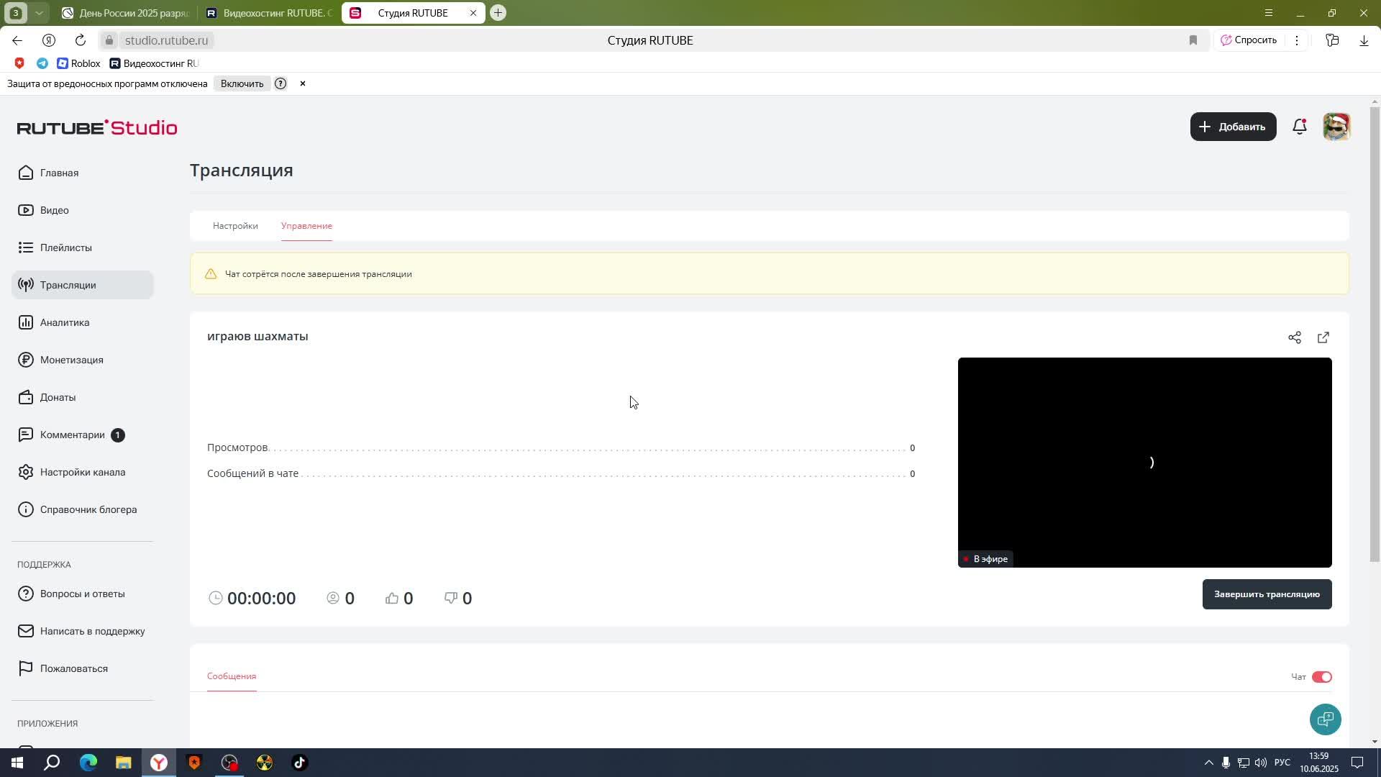Open the notifications bell
The width and height of the screenshot is (1381, 777).
[x=1300, y=127]
